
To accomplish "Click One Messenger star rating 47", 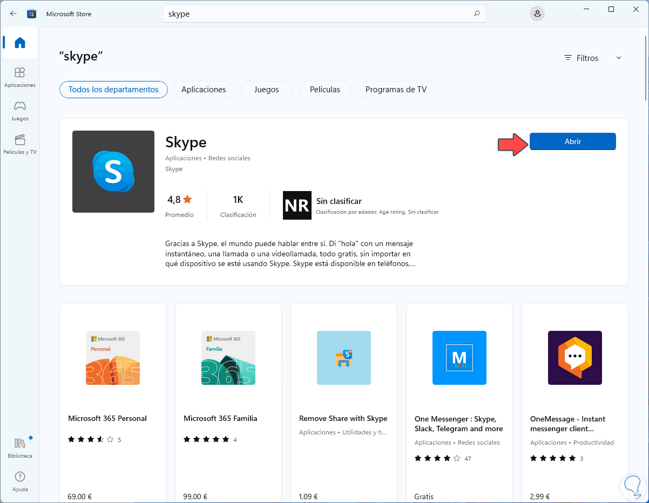I will point(443,458).
